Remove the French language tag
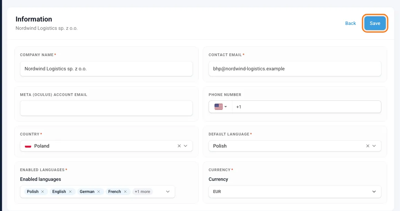Screen dimensions: 400x211 click(x=125, y=192)
